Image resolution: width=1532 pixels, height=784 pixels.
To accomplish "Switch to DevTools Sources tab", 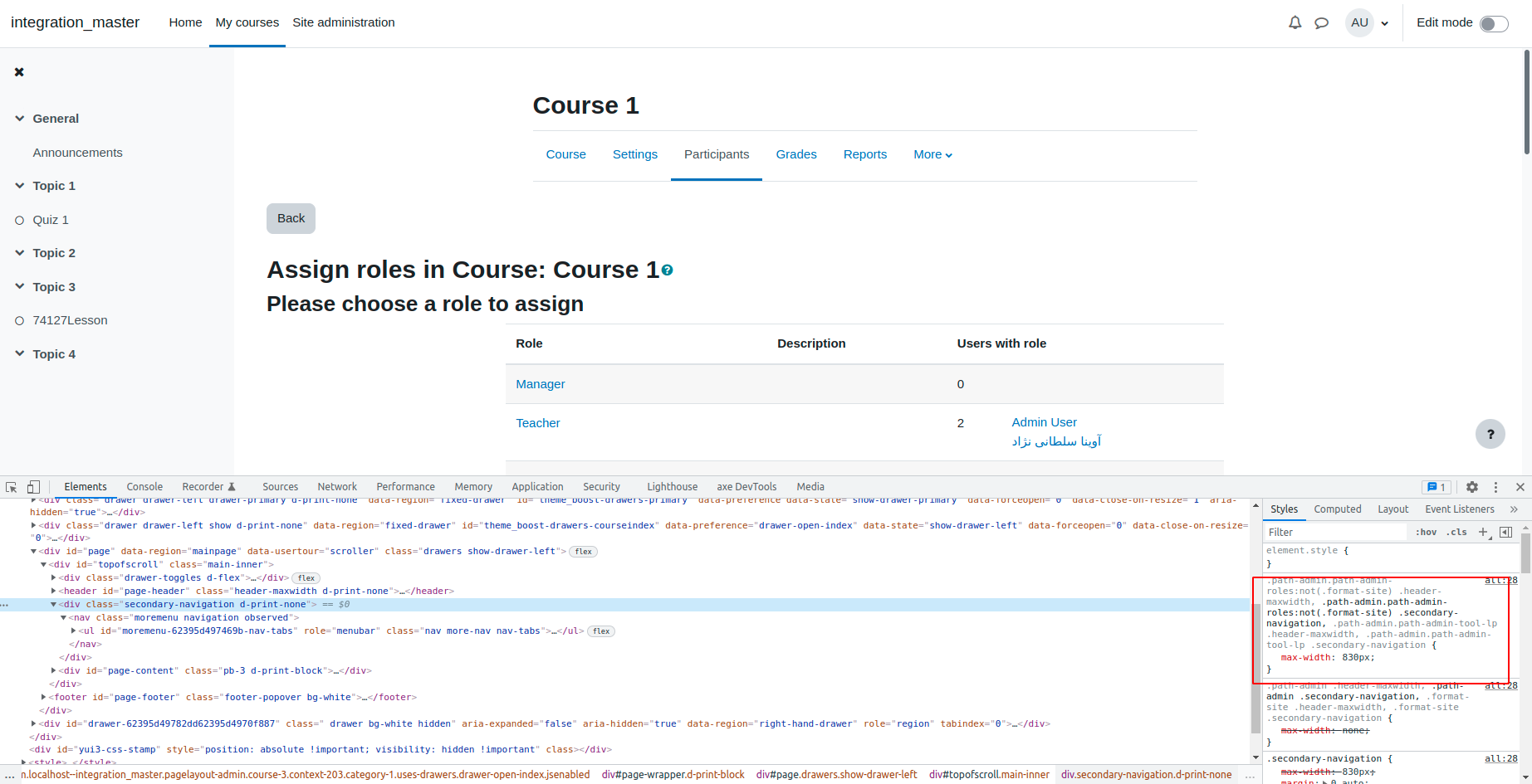I will 281,487.
